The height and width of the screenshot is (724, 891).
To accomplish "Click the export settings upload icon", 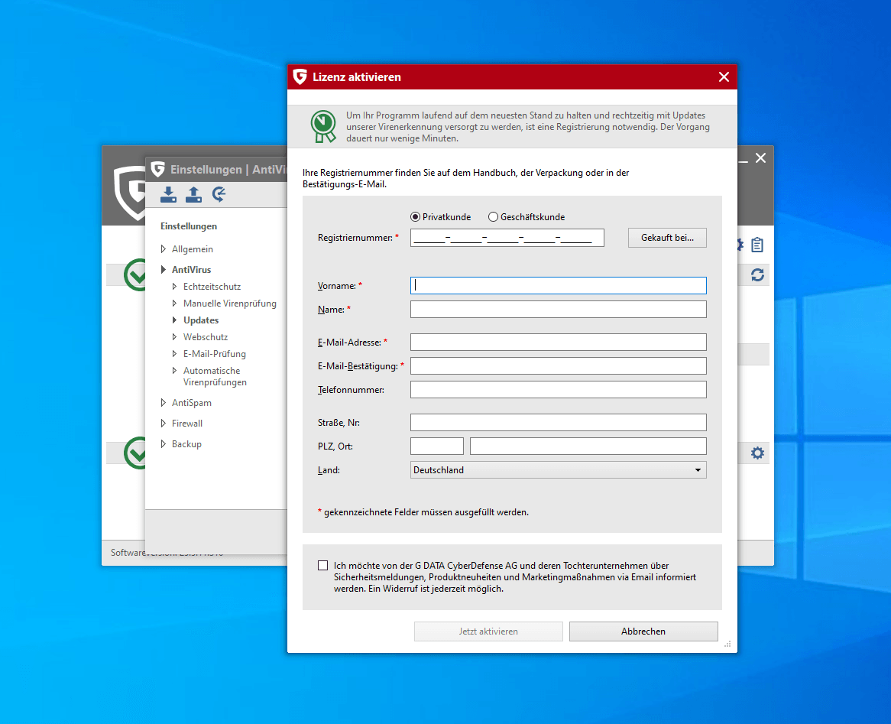I will click(194, 195).
